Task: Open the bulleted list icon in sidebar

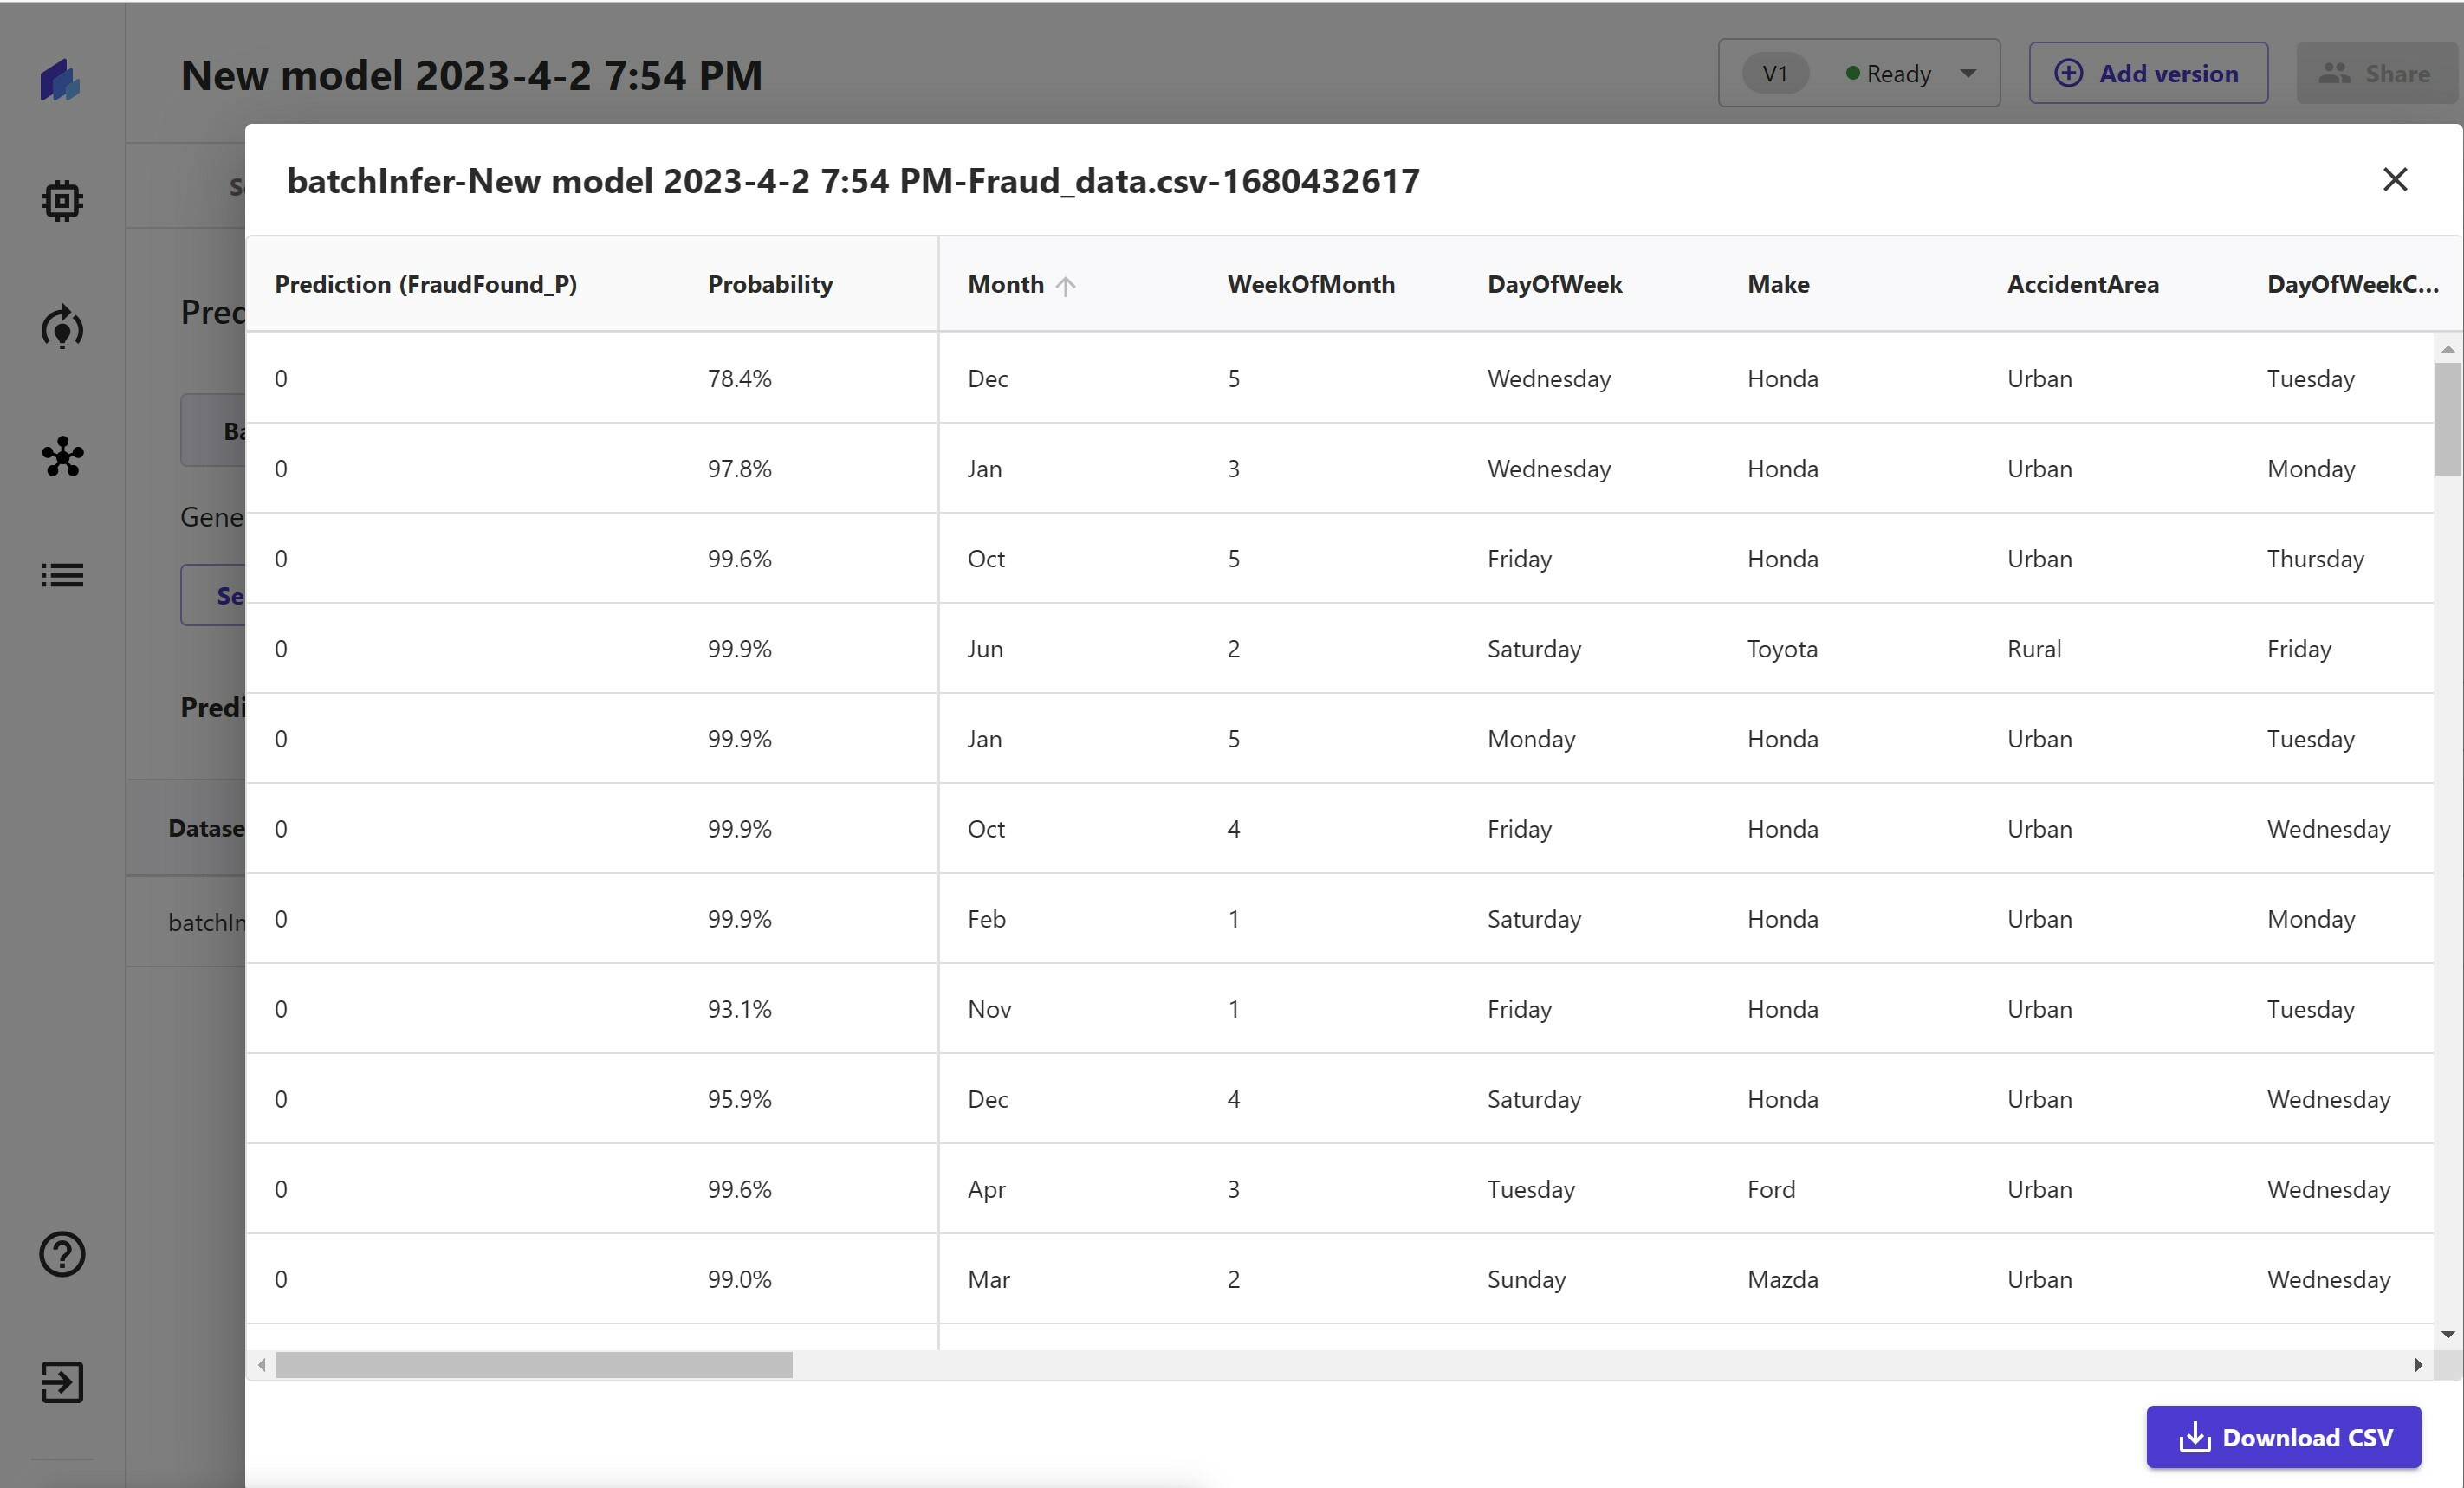Action: [x=62, y=575]
